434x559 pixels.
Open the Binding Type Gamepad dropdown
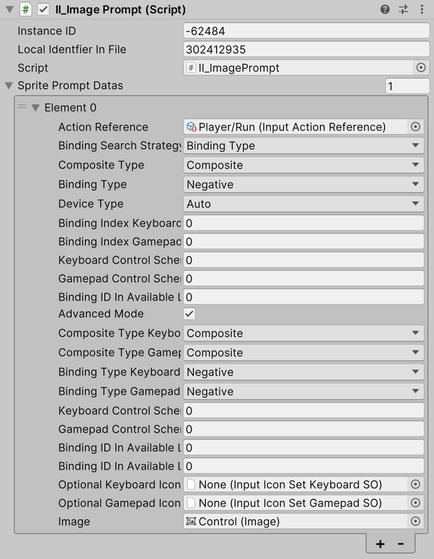click(304, 391)
